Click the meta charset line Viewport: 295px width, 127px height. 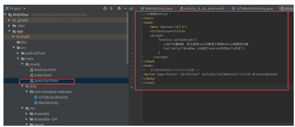tap(168, 27)
